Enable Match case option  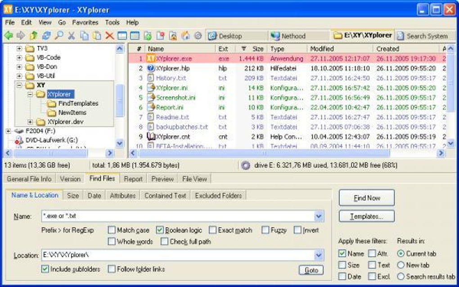pyautogui.click(x=112, y=230)
